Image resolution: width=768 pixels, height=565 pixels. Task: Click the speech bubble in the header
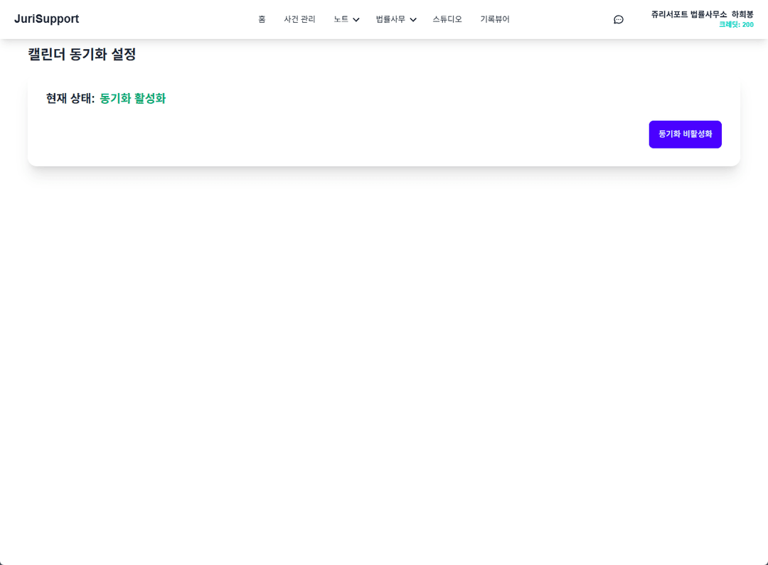point(618,19)
